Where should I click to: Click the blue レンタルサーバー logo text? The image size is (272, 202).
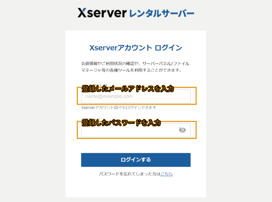click(x=162, y=14)
